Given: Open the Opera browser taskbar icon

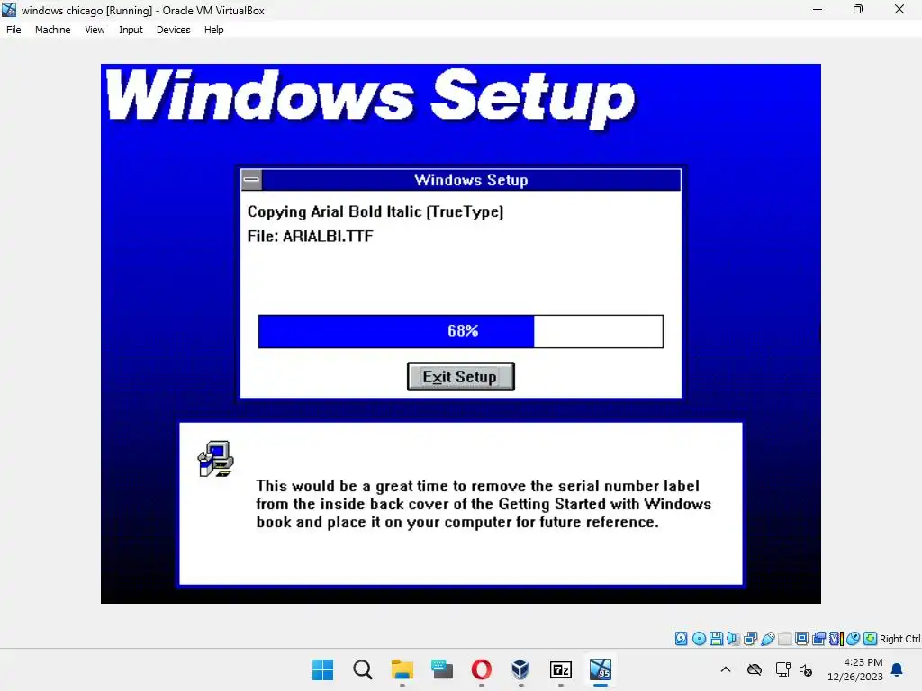Looking at the screenshot, I should [481, 669].
